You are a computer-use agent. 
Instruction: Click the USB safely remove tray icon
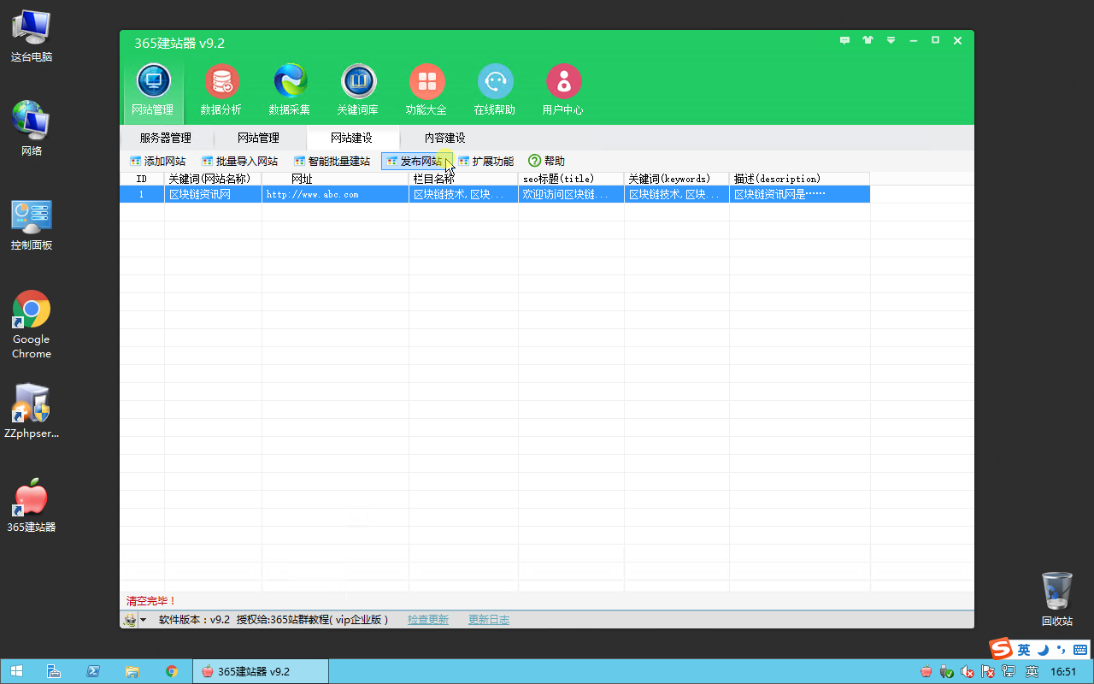pyautogui.click(x=946, y=672)
